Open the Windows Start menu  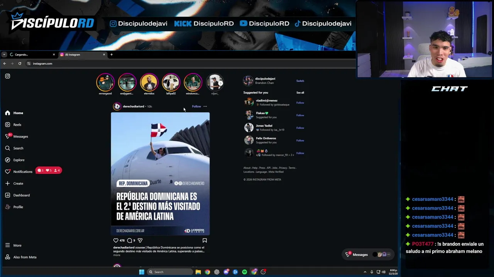[142, 272]
